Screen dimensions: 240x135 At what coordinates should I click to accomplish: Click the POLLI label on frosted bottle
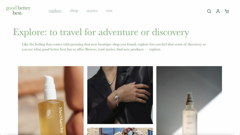click(x=190, y=116)
